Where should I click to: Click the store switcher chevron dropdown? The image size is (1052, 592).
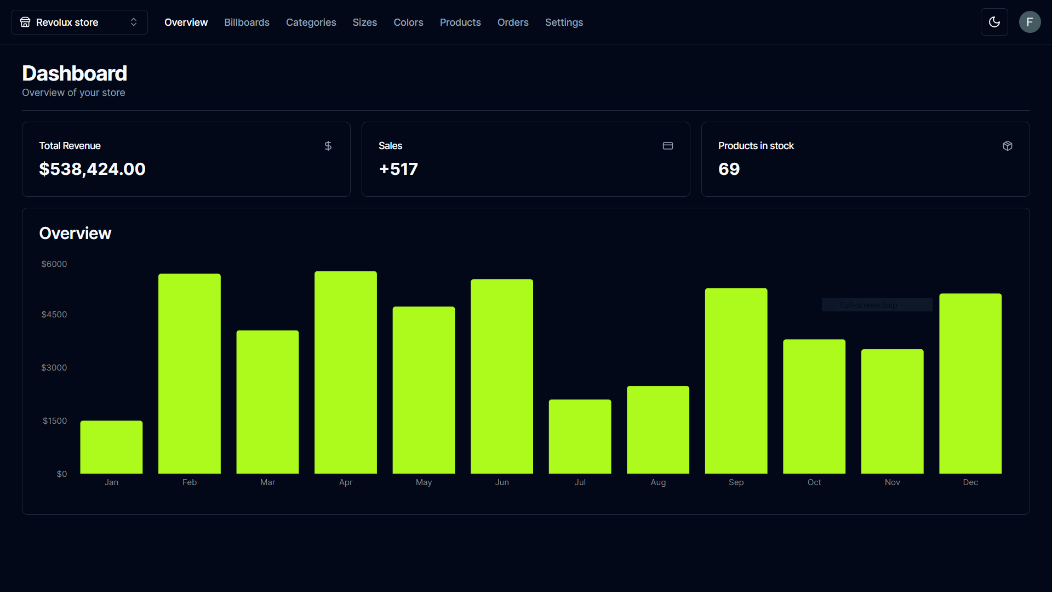(134, 22)
